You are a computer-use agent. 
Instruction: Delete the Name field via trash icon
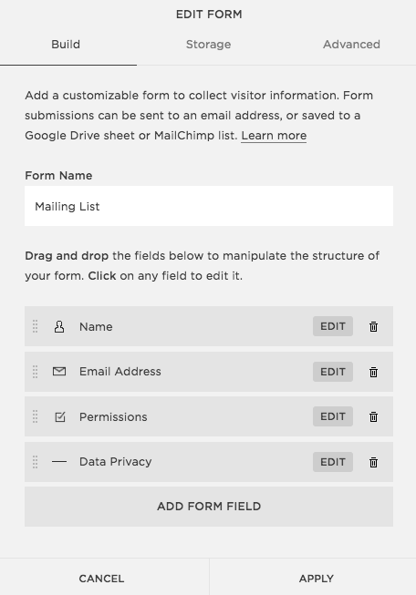pyautogui.click(x=373, y=327)
